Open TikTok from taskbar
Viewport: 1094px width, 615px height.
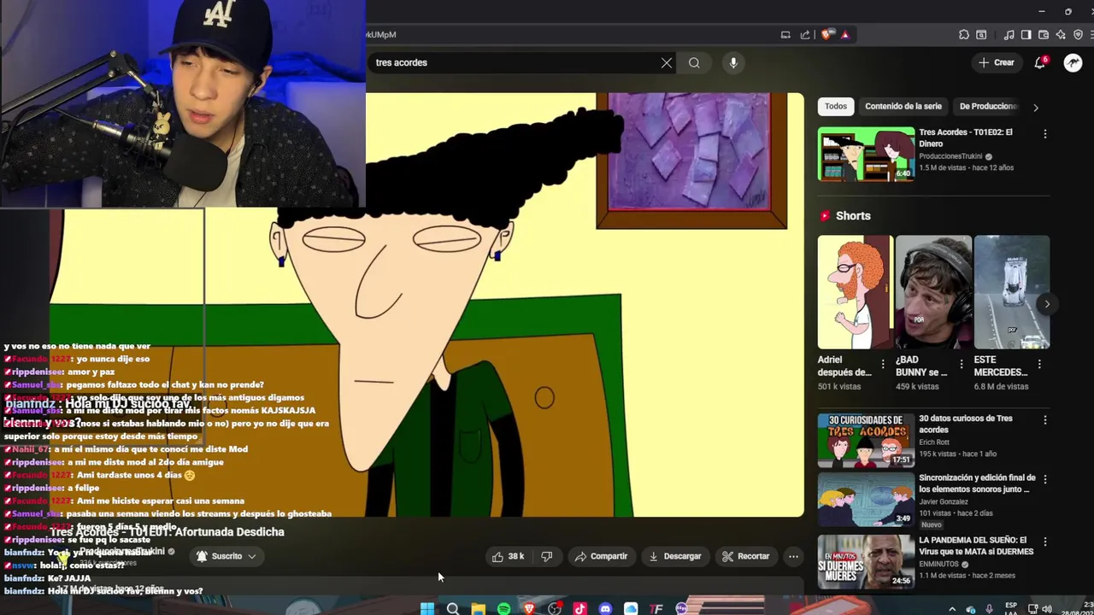[580, 608]
